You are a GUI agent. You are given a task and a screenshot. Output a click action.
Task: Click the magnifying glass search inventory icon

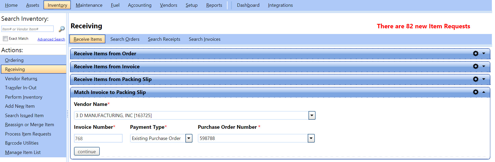[x=62, y=29]
